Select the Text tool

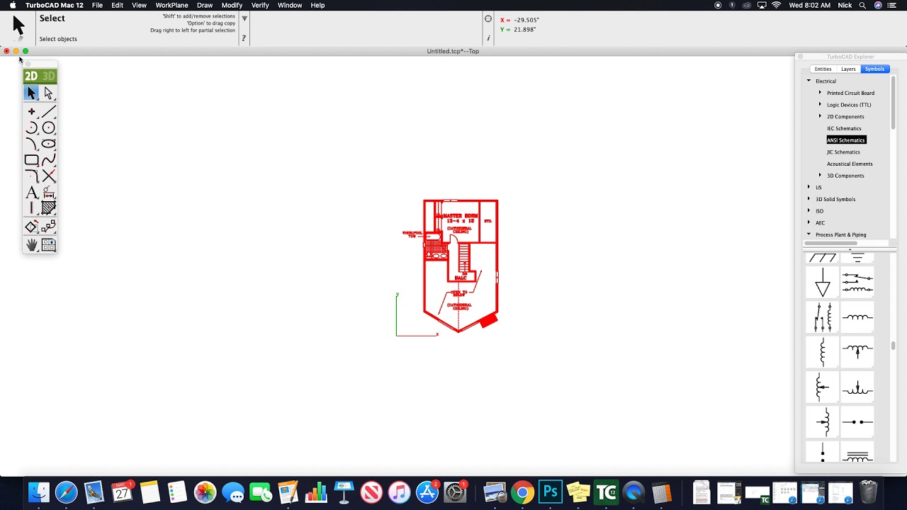tap(31, 192)
